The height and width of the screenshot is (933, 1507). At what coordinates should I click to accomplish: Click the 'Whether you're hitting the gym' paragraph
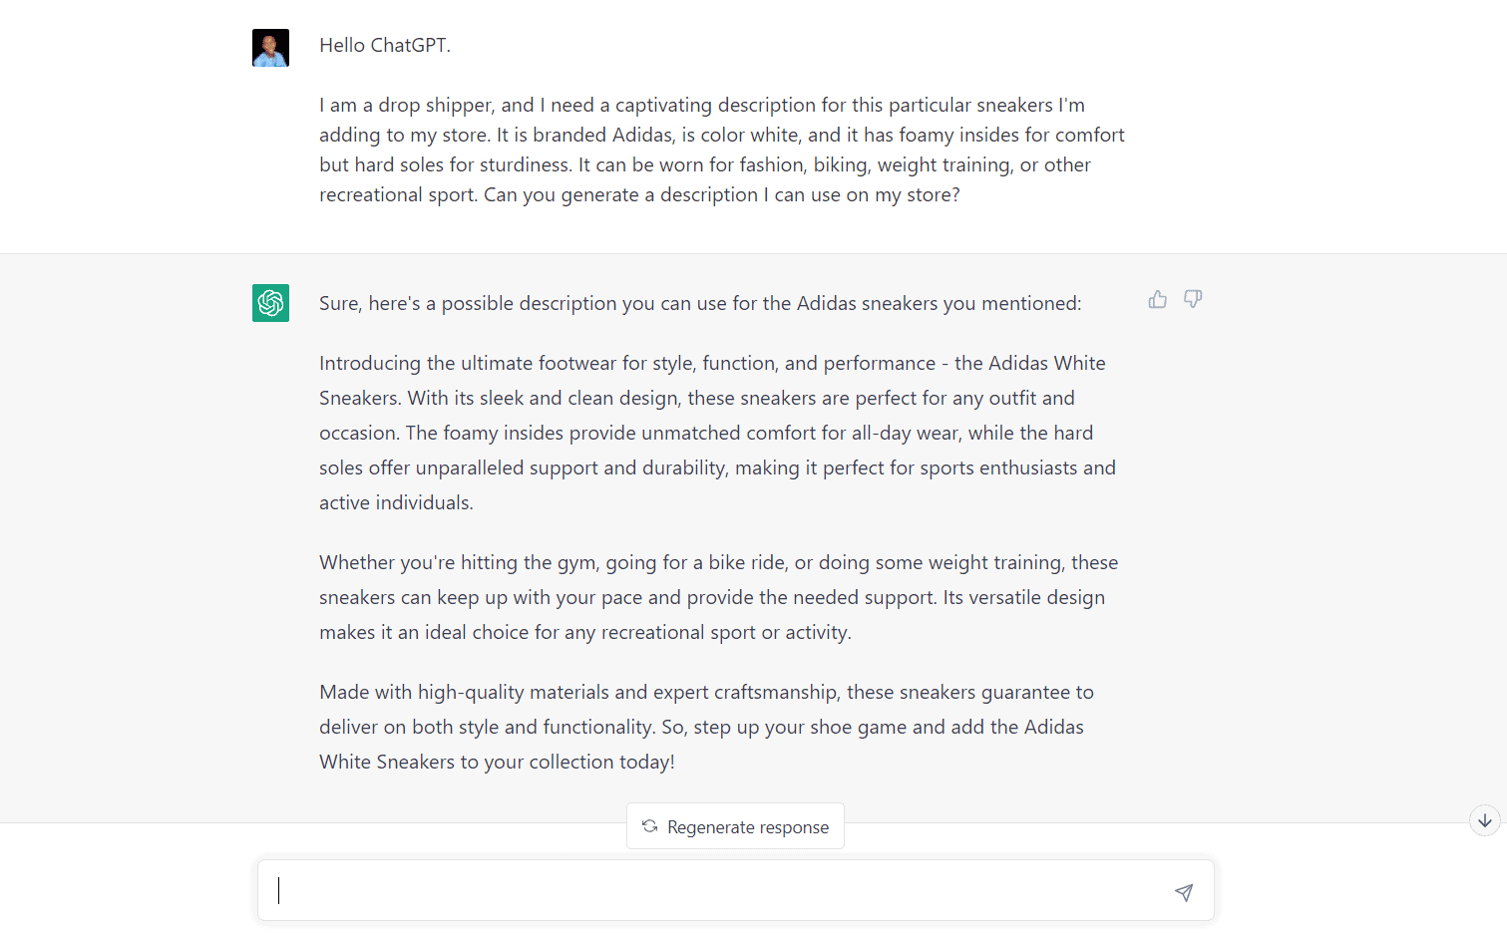pos(718,597)
